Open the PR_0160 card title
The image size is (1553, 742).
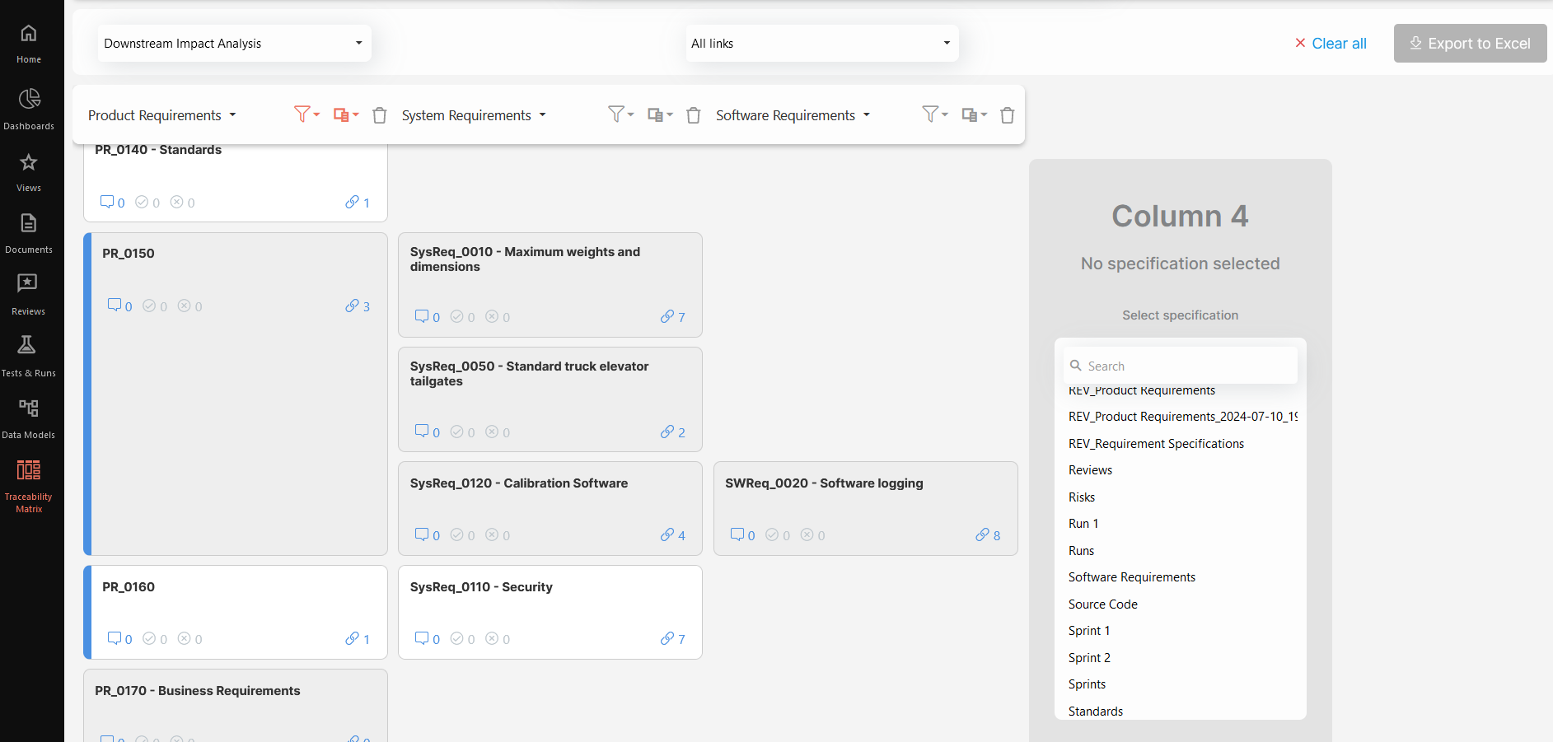[x=129, y=587]
